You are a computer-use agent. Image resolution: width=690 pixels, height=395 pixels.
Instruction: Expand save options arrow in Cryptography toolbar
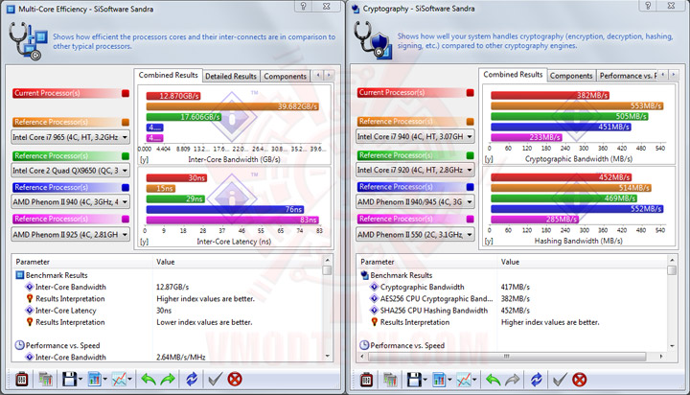tap(425, 380)
